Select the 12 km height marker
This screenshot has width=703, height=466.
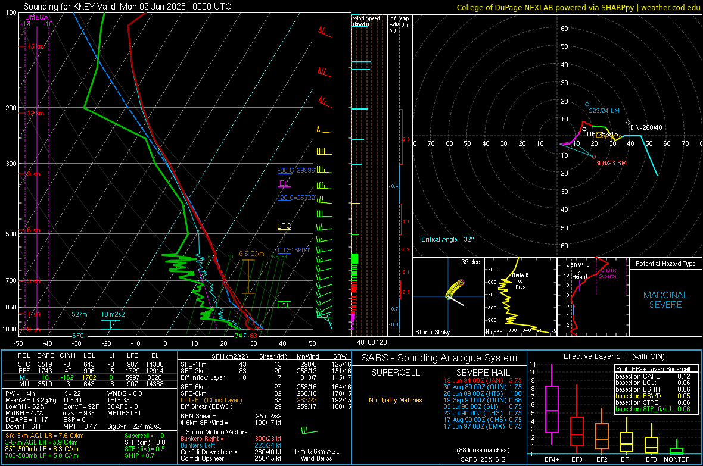pos(35,113)
